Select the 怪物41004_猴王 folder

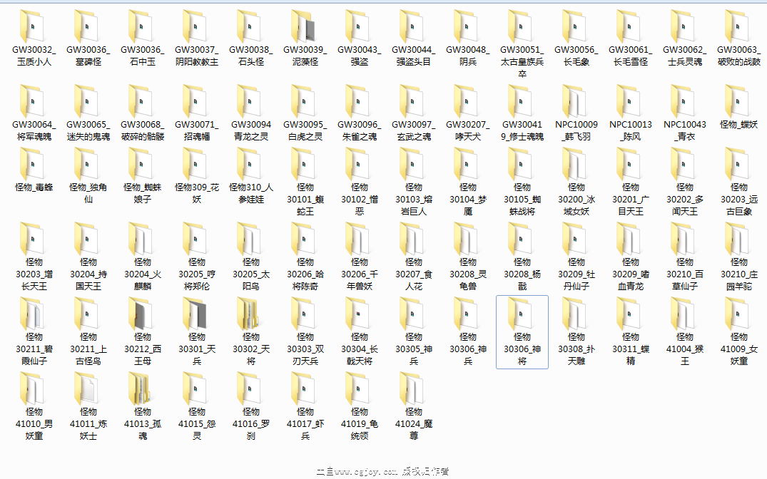coord(685,321)
